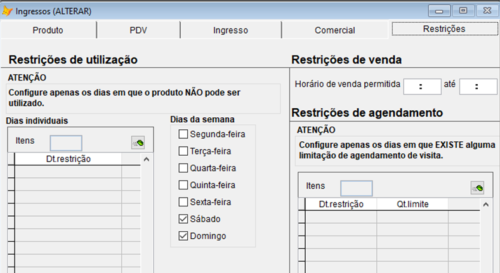Select the Comercial tab

coord(335,30)
